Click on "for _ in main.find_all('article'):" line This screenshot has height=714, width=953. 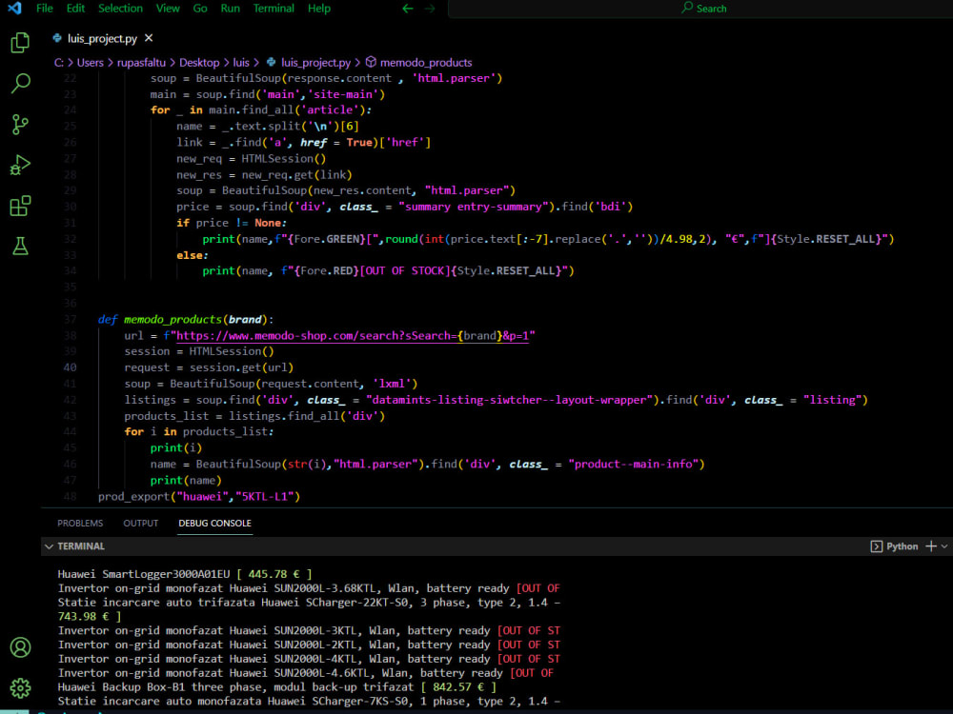261,109
